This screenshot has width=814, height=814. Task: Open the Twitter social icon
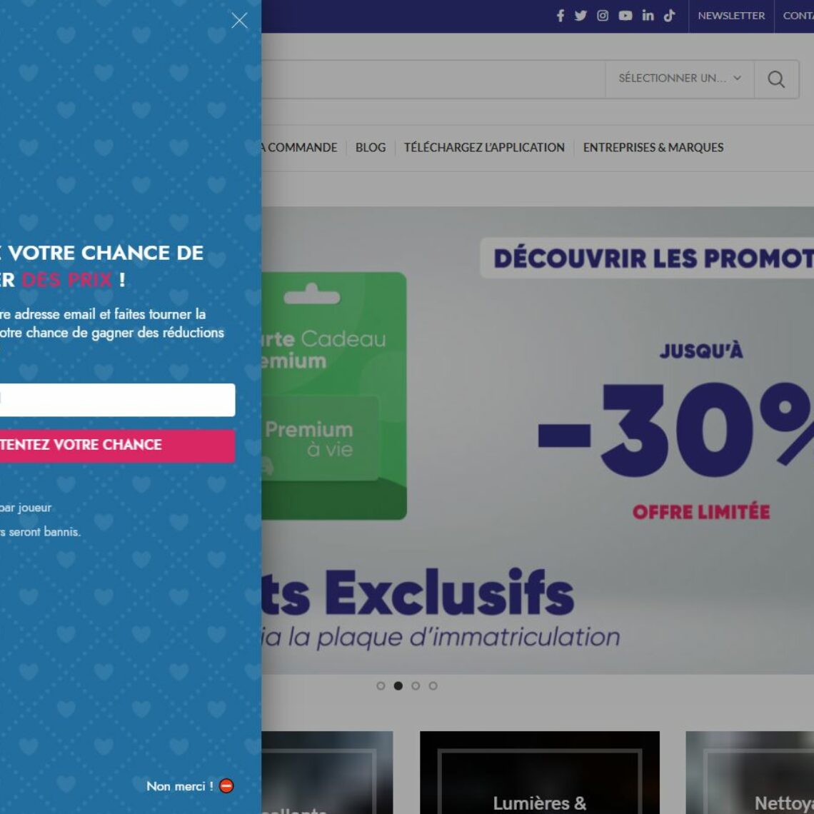pos(581,16)
